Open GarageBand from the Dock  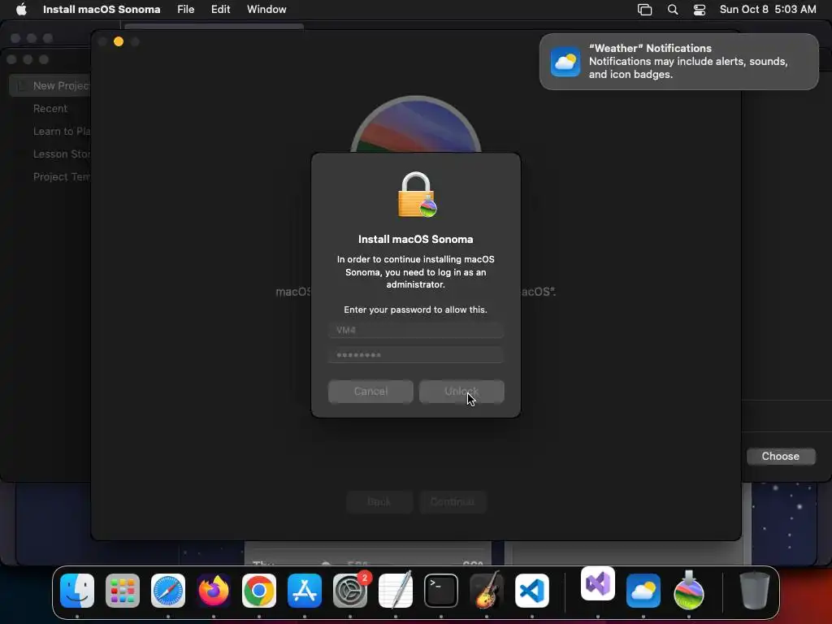[x=487, y=590]
